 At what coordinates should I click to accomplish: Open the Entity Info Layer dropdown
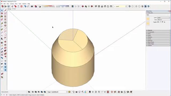click(x=164, y=18)
